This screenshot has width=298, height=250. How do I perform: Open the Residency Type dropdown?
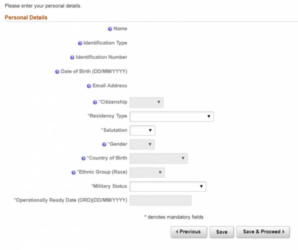pyautogui.click(x=171, y=116)
